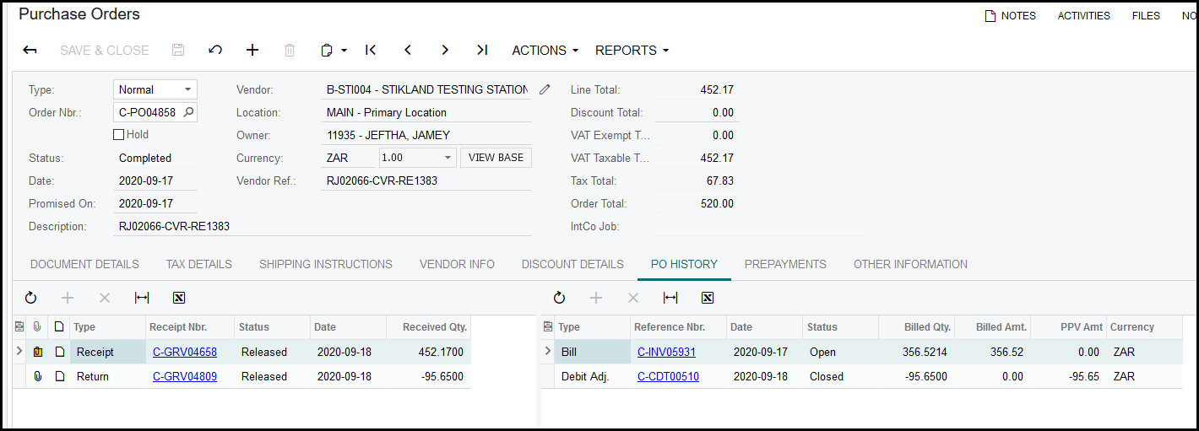Go to next record arrow

tap(445, 51)
